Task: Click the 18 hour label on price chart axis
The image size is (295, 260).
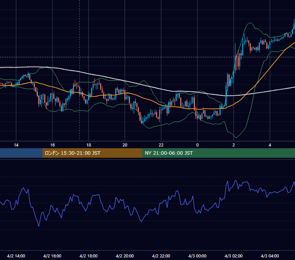Action: (88, 145)
